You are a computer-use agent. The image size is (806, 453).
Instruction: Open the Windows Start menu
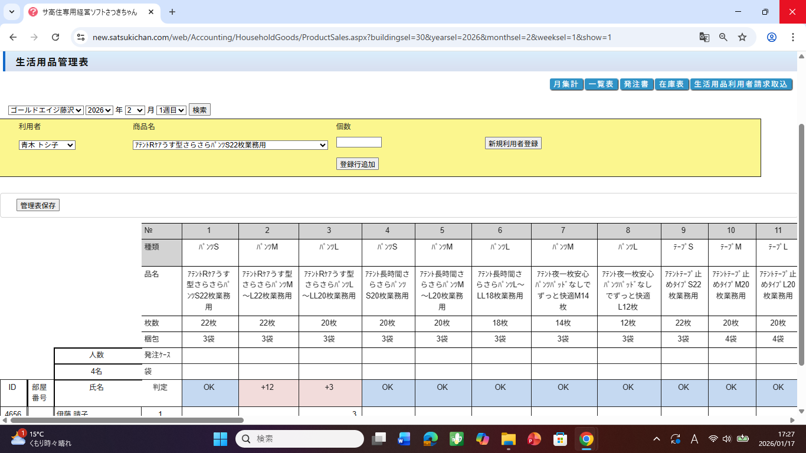tap(220, 439)
